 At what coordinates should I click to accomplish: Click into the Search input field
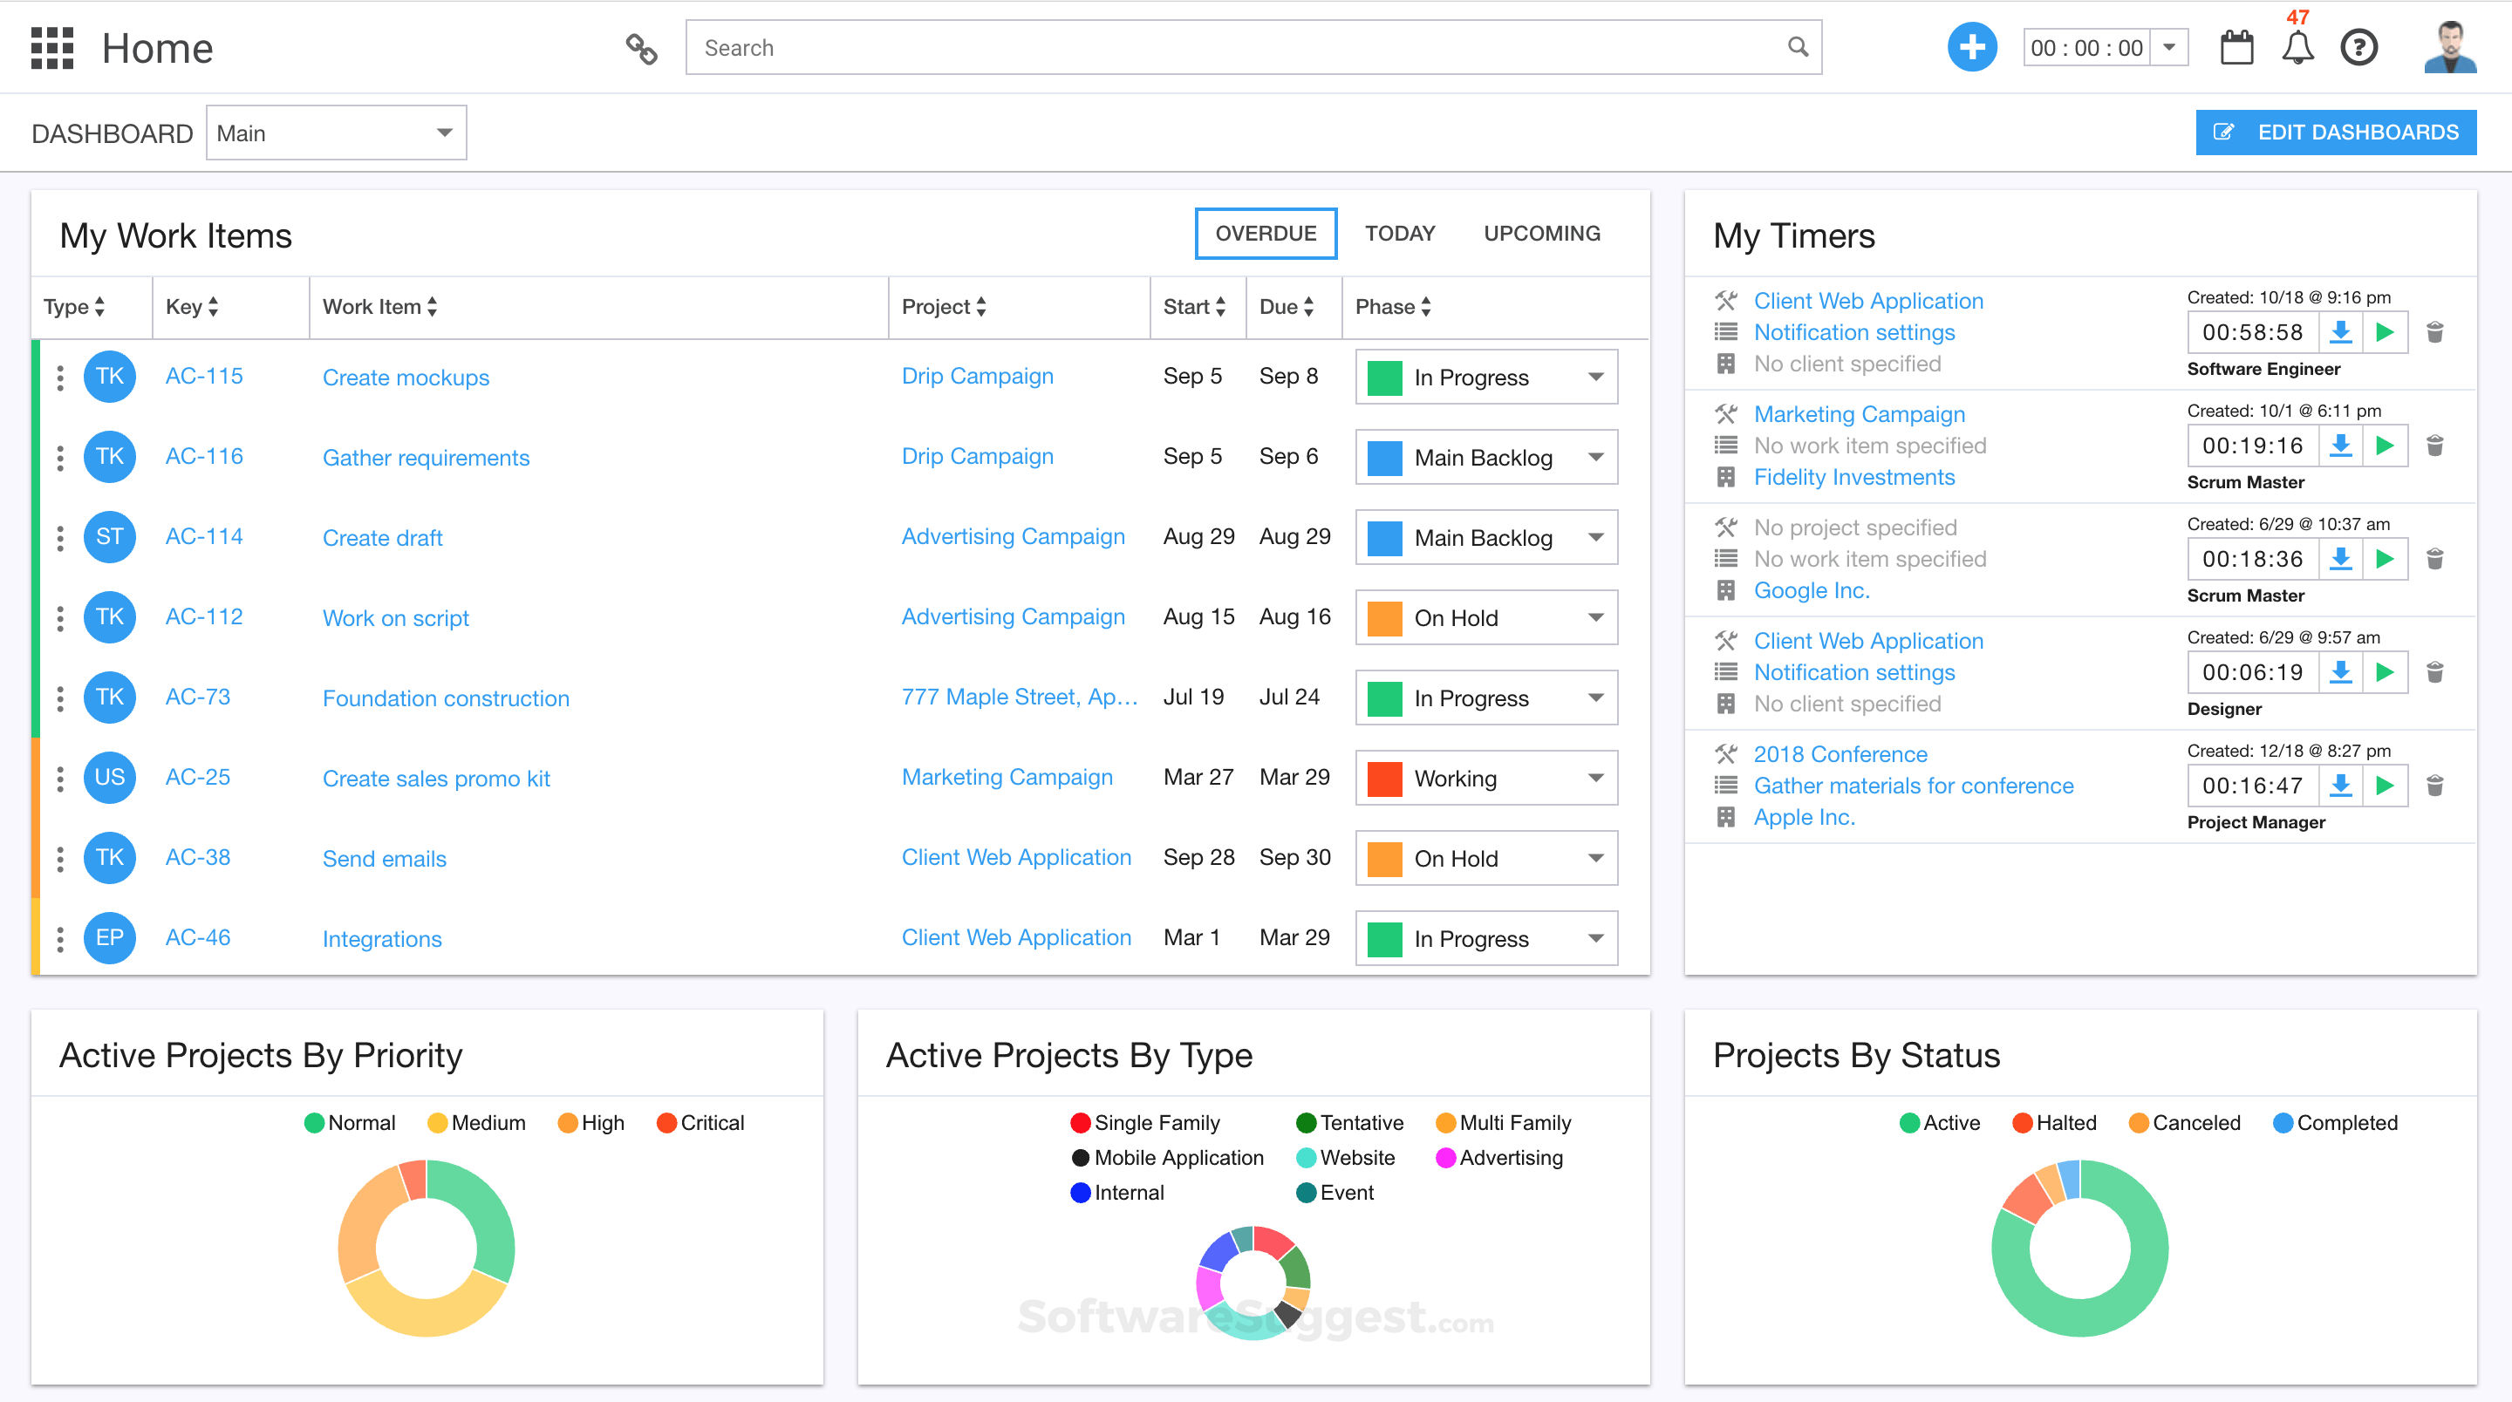[x=1239, y=48]
